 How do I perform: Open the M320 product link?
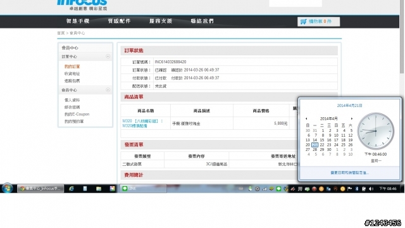(142, 123)
